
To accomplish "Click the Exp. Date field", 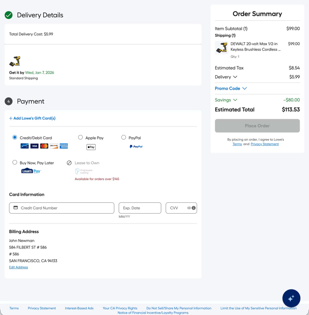I will click(140, 208).
